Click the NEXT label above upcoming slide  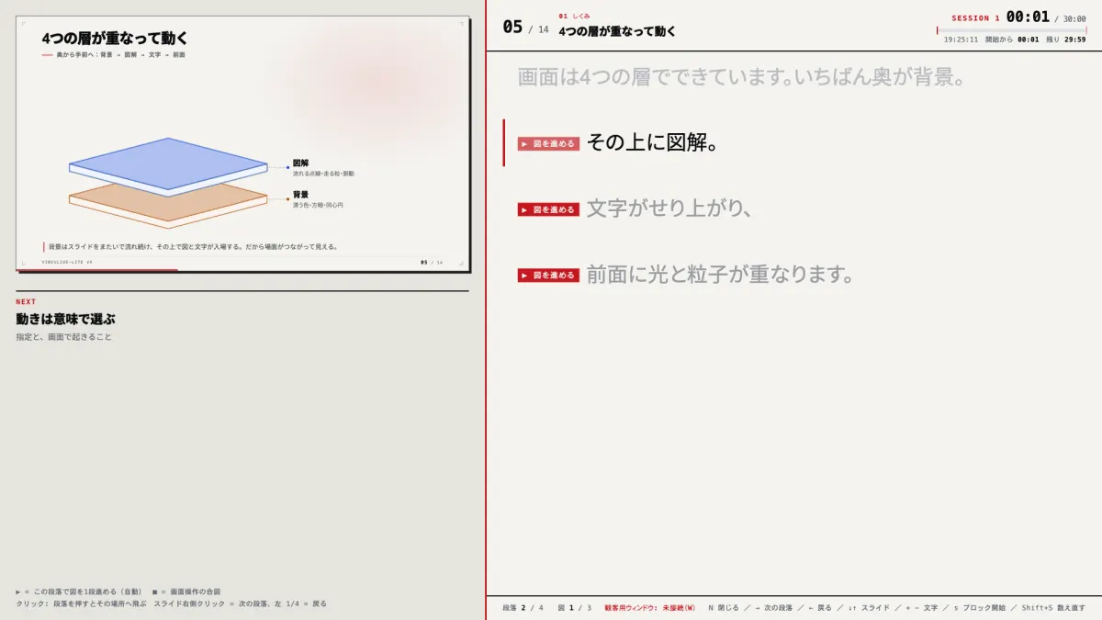pyautogui.click(x=26, y=301)
